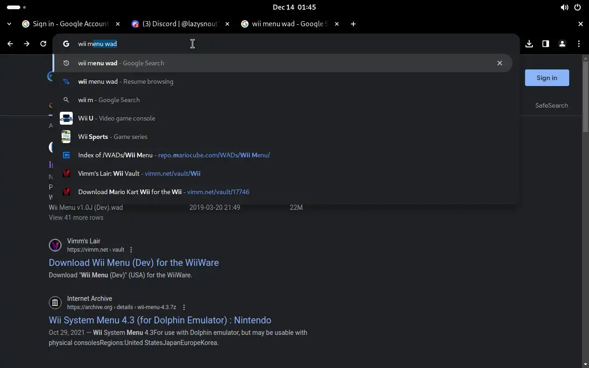Open the tab search chevron

click(9, 24)
